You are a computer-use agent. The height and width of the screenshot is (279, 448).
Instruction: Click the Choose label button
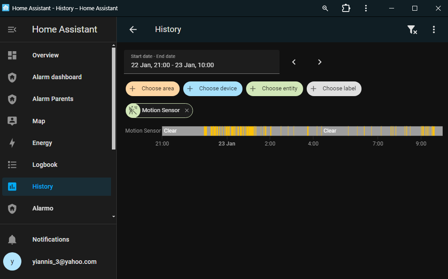334,89
